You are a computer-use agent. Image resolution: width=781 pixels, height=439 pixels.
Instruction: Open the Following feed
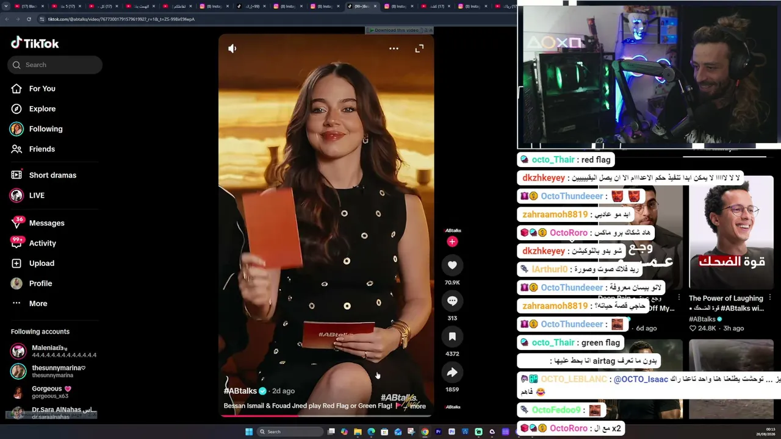[37, 129]
